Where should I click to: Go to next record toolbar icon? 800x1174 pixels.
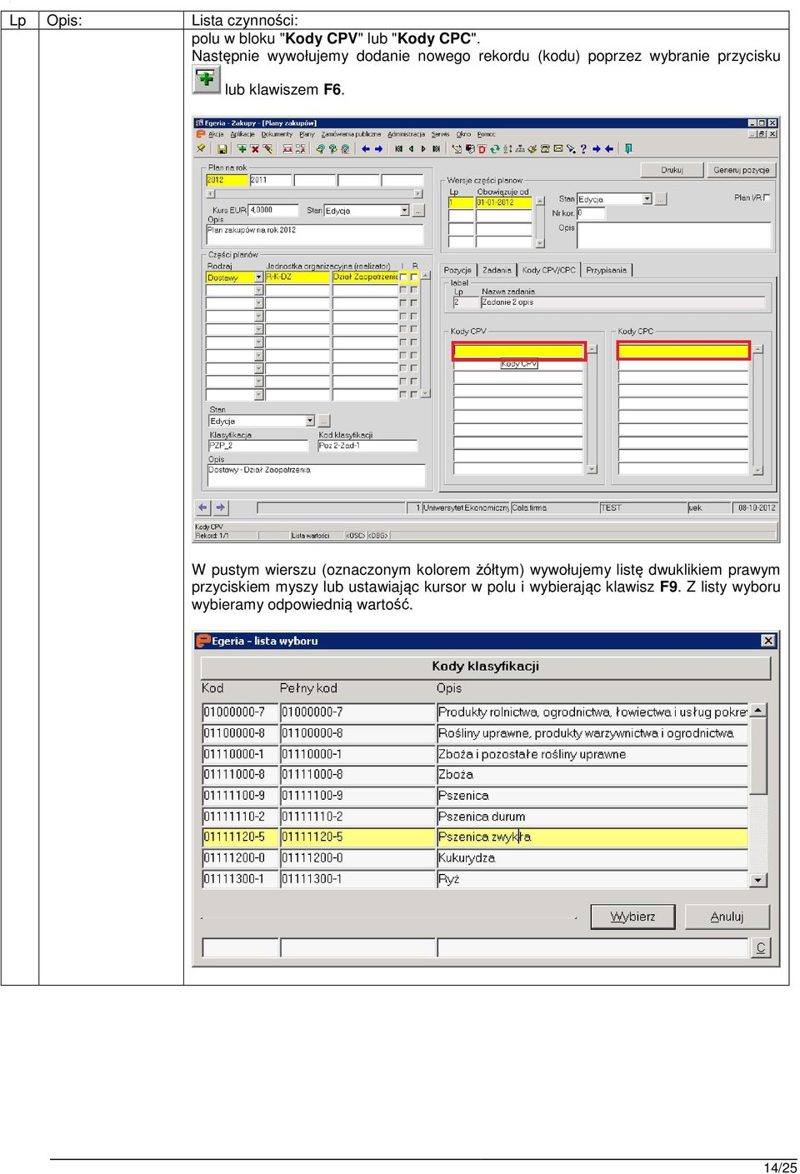click(x=423, y=149)
